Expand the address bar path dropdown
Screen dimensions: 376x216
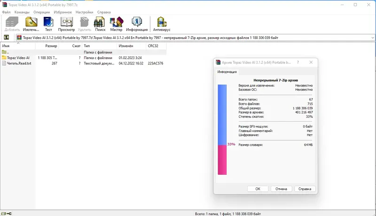[372, 38]
